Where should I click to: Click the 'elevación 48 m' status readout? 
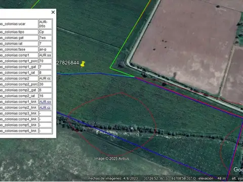[212, 178]
